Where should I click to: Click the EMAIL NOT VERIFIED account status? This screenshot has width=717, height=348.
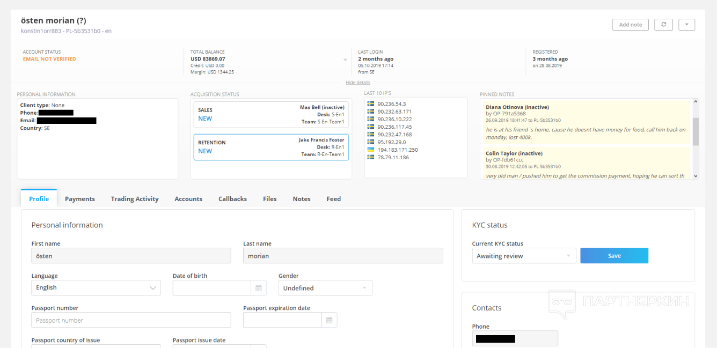[x=49, y=59]
